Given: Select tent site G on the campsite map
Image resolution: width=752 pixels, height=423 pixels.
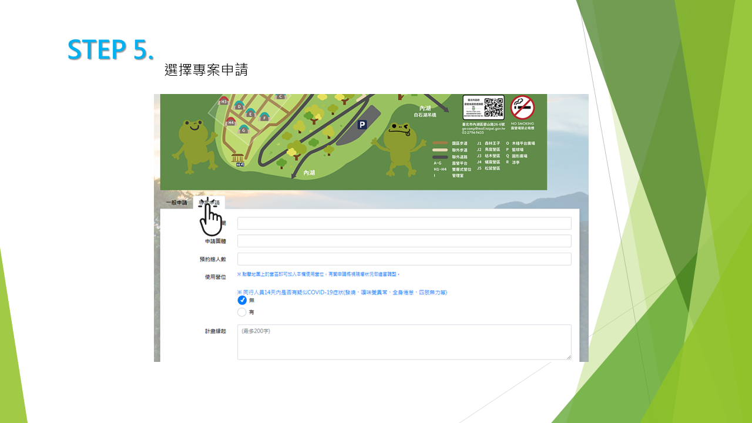Looking at the screenshot, I should [x=243, y=129].
